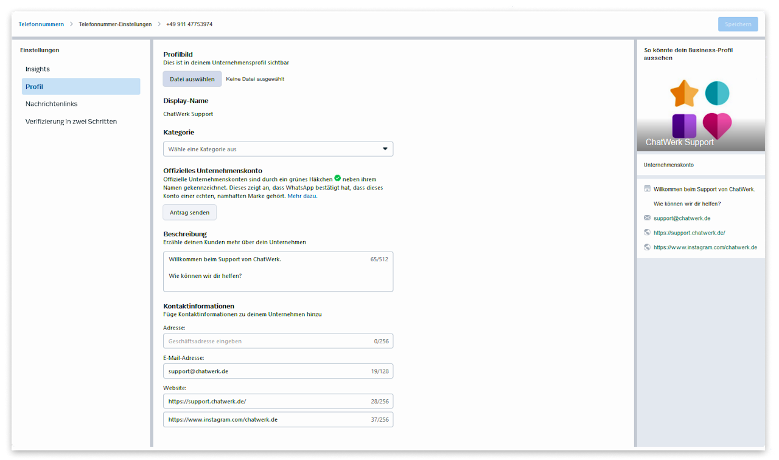Click Datei auswählen to upload a picture

[192, 79]
